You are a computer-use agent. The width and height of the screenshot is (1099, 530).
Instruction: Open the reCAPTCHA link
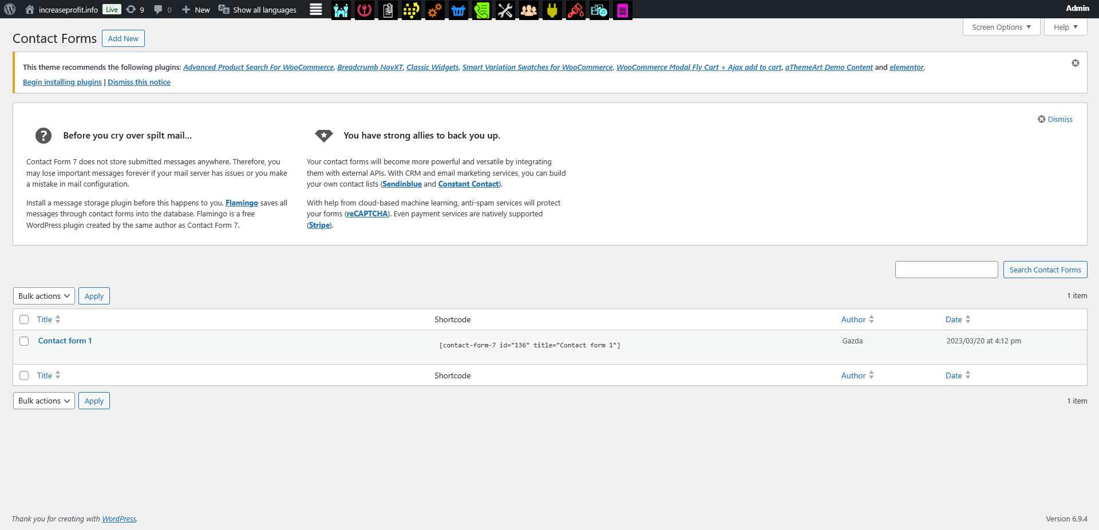tap(367, 213)
